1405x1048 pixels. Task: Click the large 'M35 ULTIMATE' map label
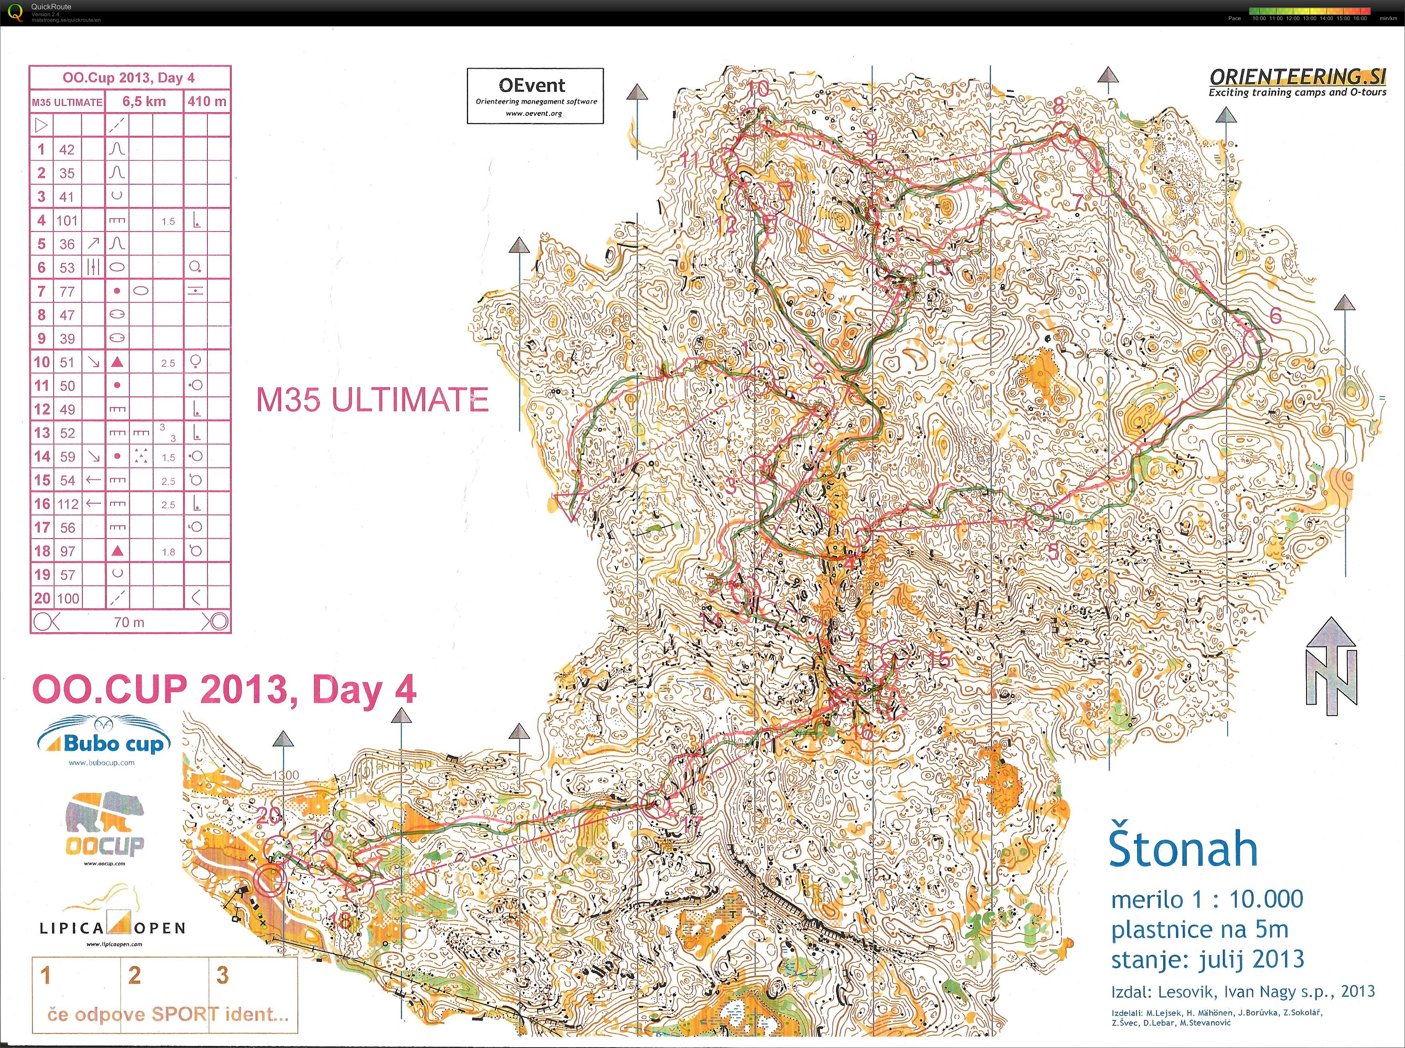pos(372,400)
